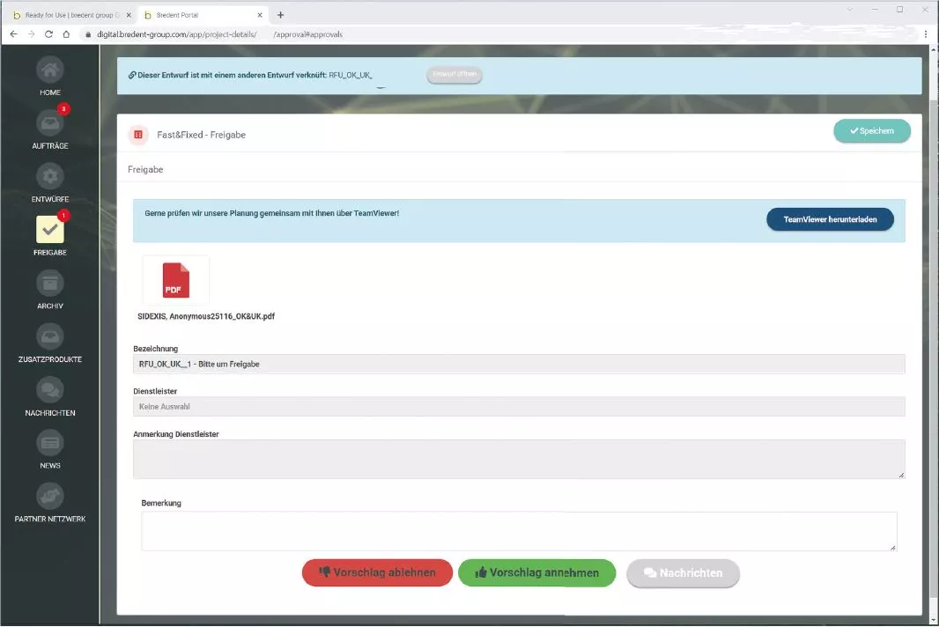Click the grey Nachrichten button
The image size is (939, 627).
click(683, 572)
